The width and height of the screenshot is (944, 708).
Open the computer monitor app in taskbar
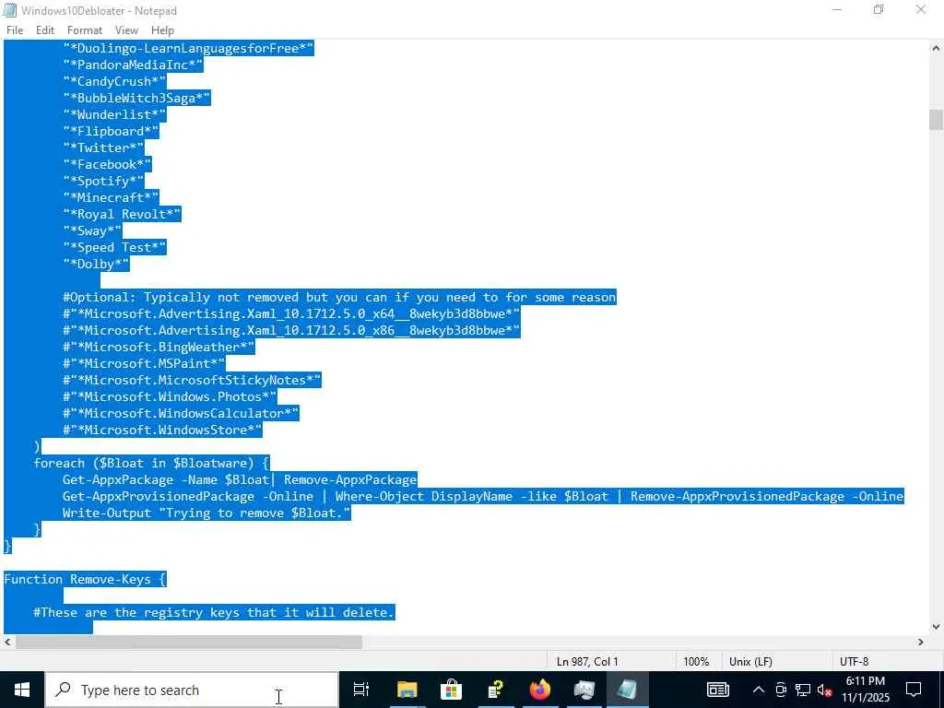[584, 690]
